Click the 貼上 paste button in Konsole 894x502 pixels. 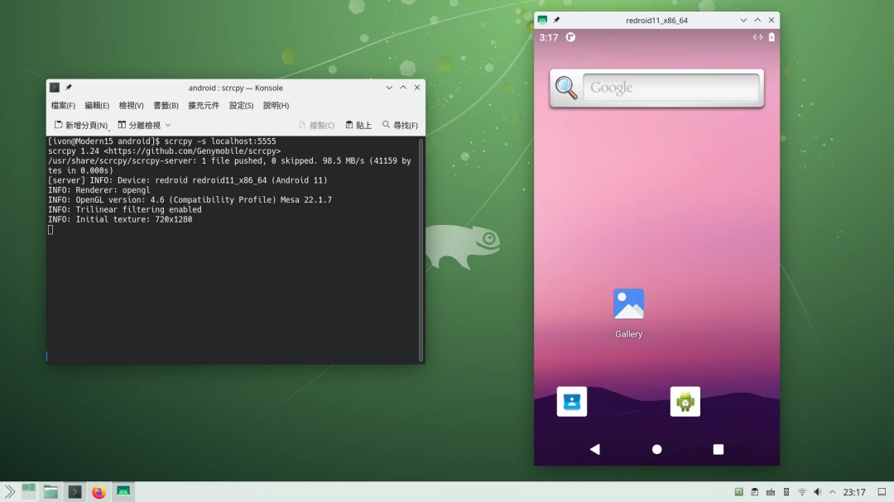pos(358,126)
